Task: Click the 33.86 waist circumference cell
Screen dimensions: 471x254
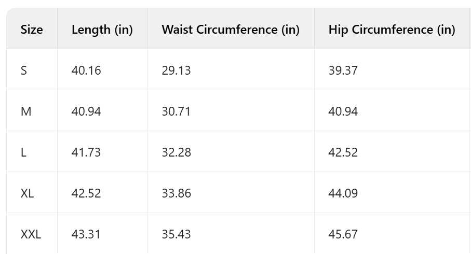Action: [x=176, y=193]
